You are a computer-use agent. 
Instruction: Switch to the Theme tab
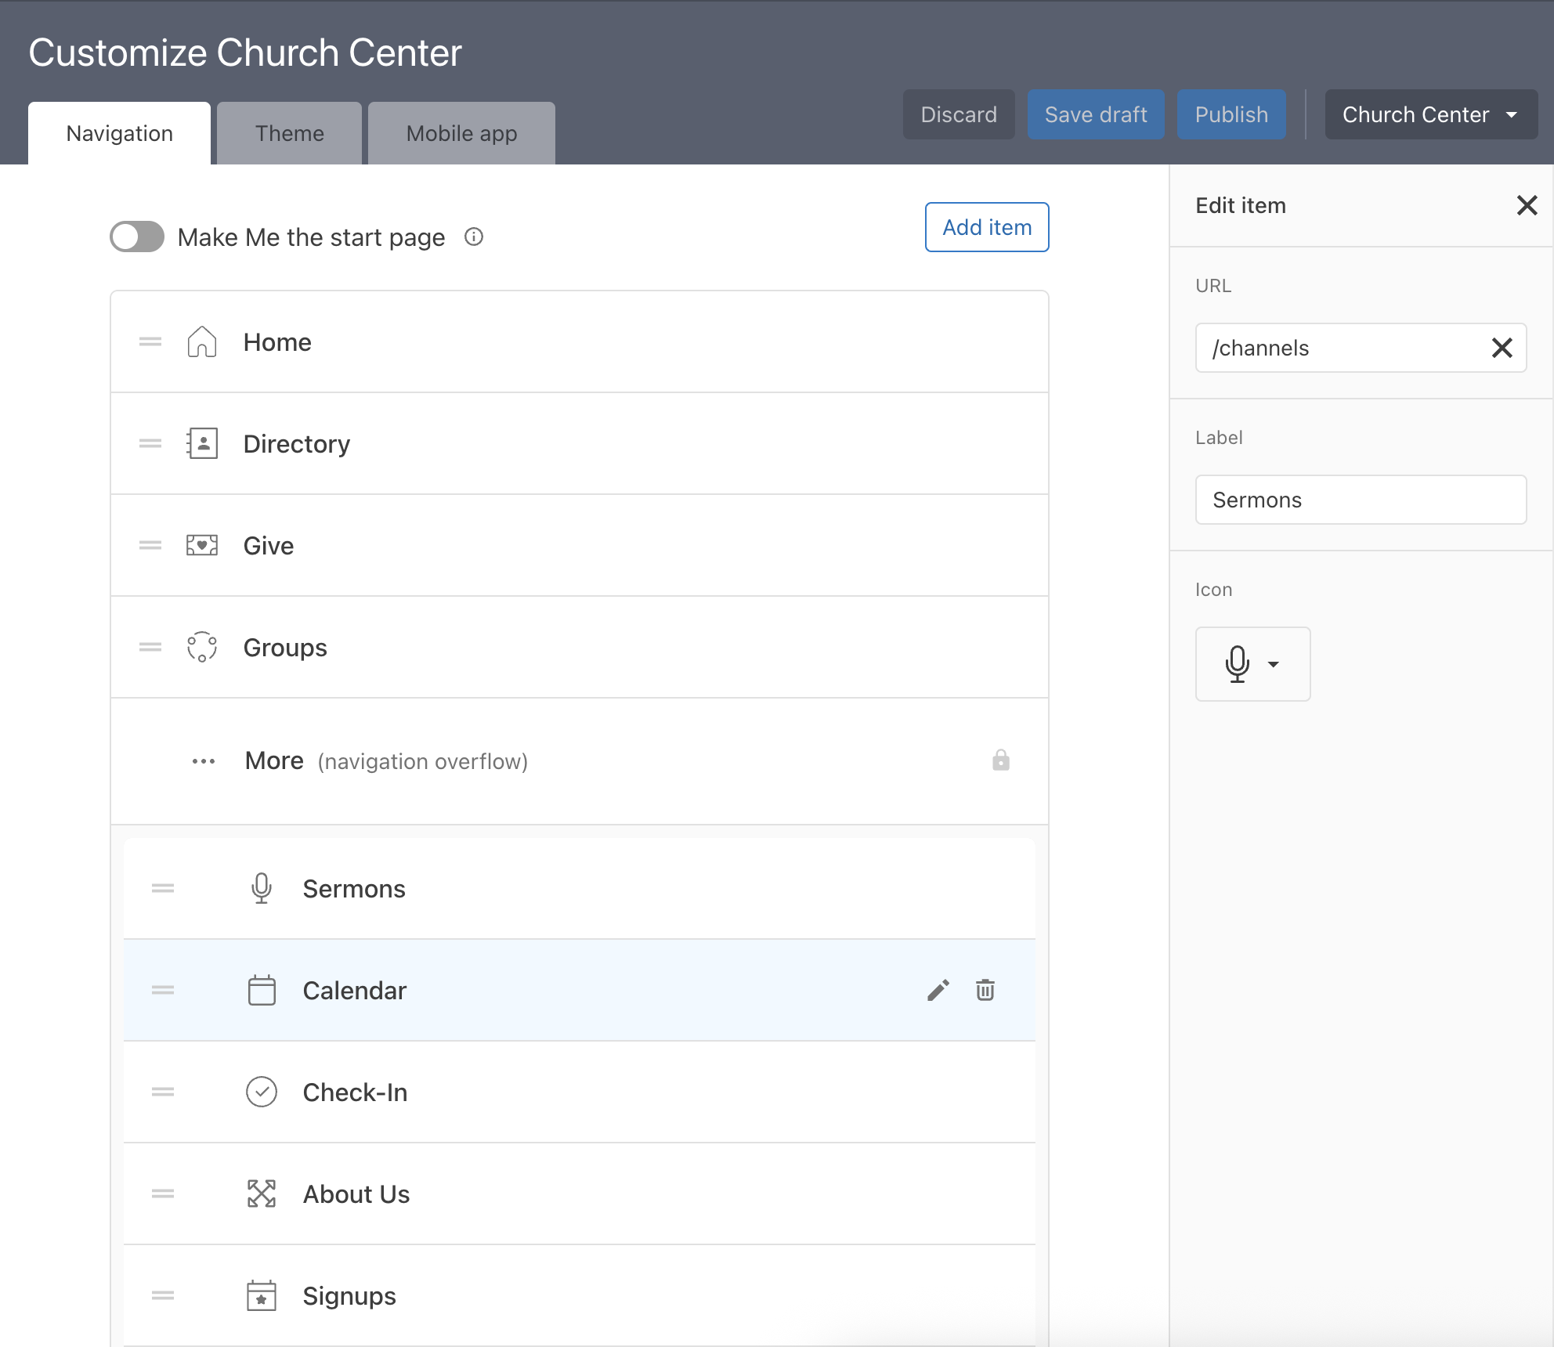tap(289, 133)
